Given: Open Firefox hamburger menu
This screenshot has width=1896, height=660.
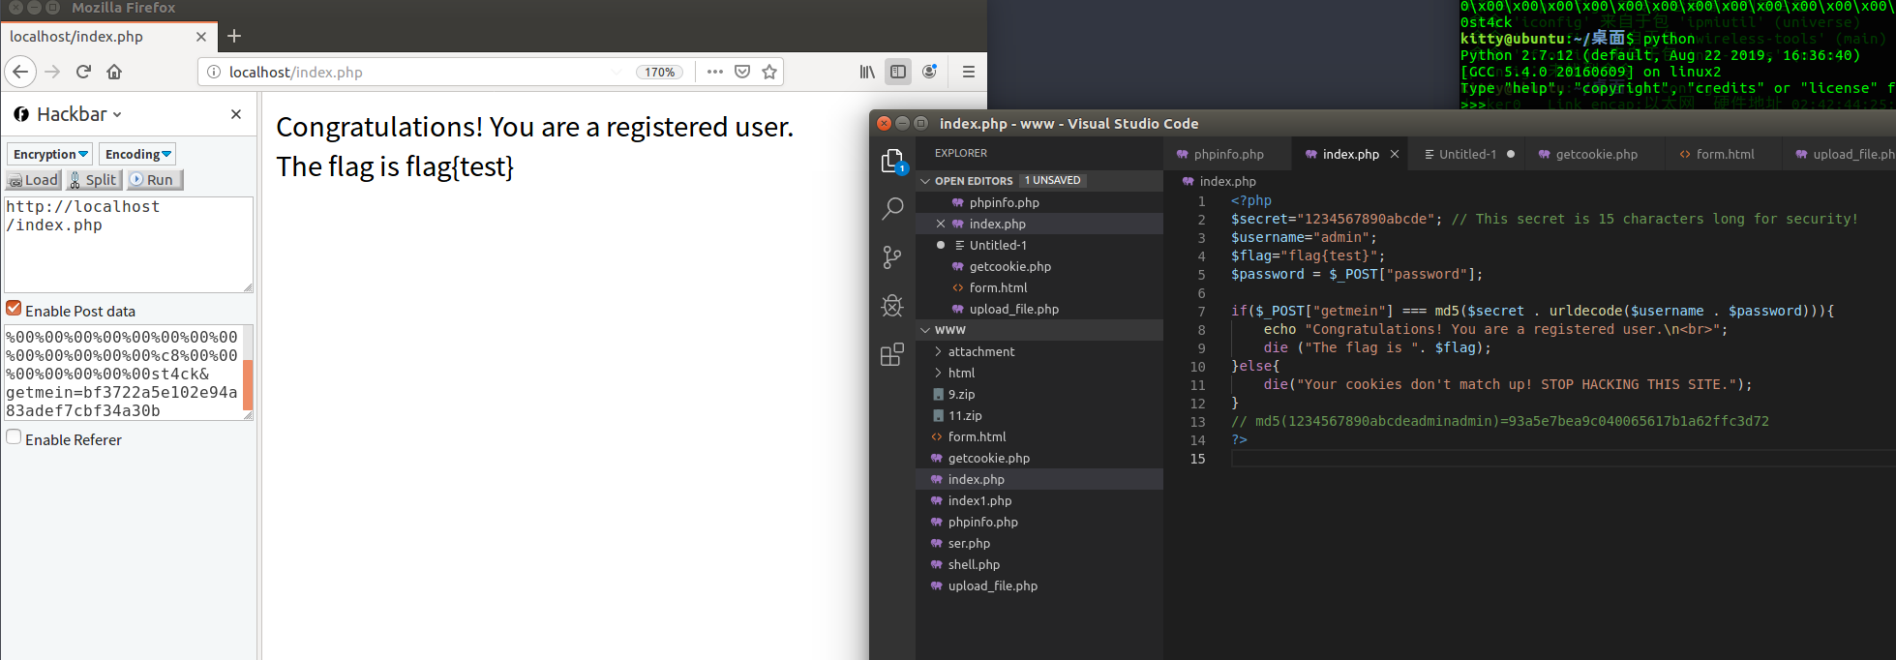Looking at the screenshot, I should tap(968, 72).
